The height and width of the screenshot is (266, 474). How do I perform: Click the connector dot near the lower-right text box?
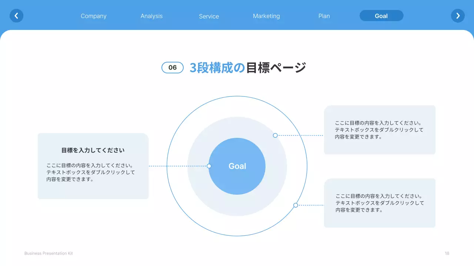[x=296, y=205]
